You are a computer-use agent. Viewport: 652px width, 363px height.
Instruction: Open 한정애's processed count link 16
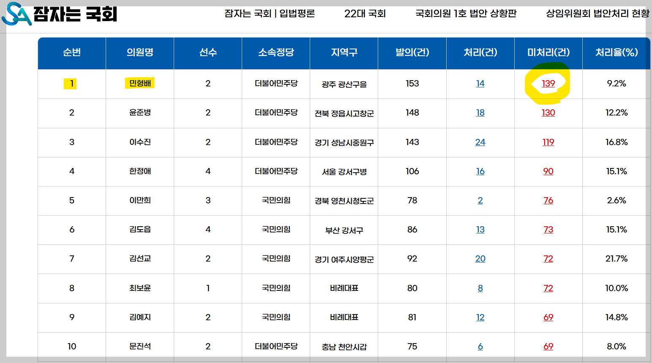480,171
